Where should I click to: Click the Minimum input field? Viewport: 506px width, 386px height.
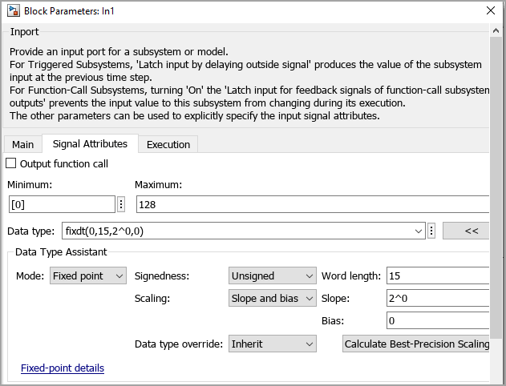click(x=62, y=204)
